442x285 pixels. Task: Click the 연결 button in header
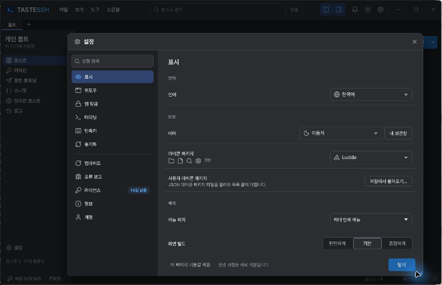[x=294, y=10]
